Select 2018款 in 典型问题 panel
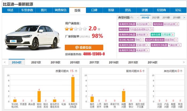187x111 pixels. click(x=177, y=18)
